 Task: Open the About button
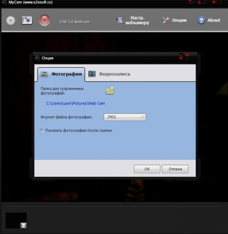tap(209, 20)
